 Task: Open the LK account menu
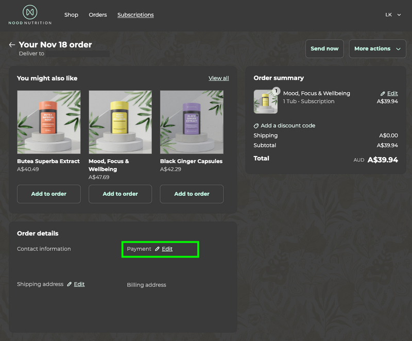click(393, 15)
